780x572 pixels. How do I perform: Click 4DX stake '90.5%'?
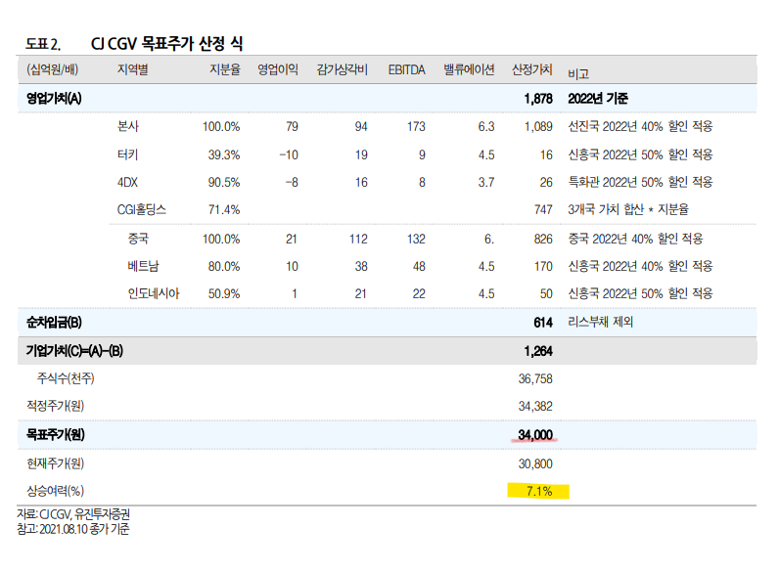(224, 183)
